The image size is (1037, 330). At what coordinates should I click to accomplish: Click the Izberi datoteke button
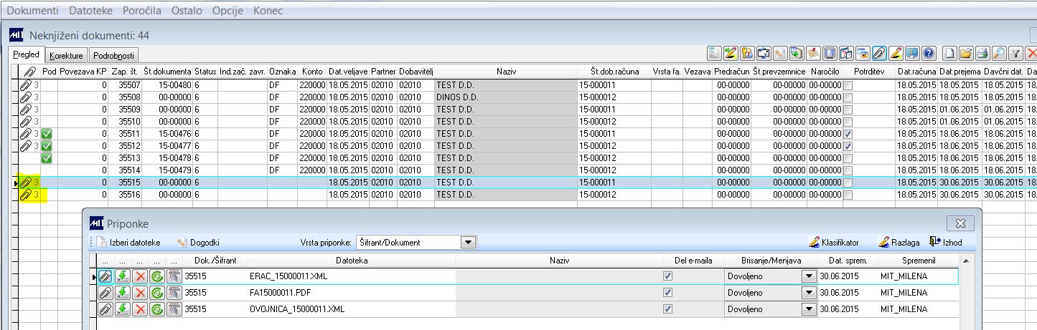[129, 242]
